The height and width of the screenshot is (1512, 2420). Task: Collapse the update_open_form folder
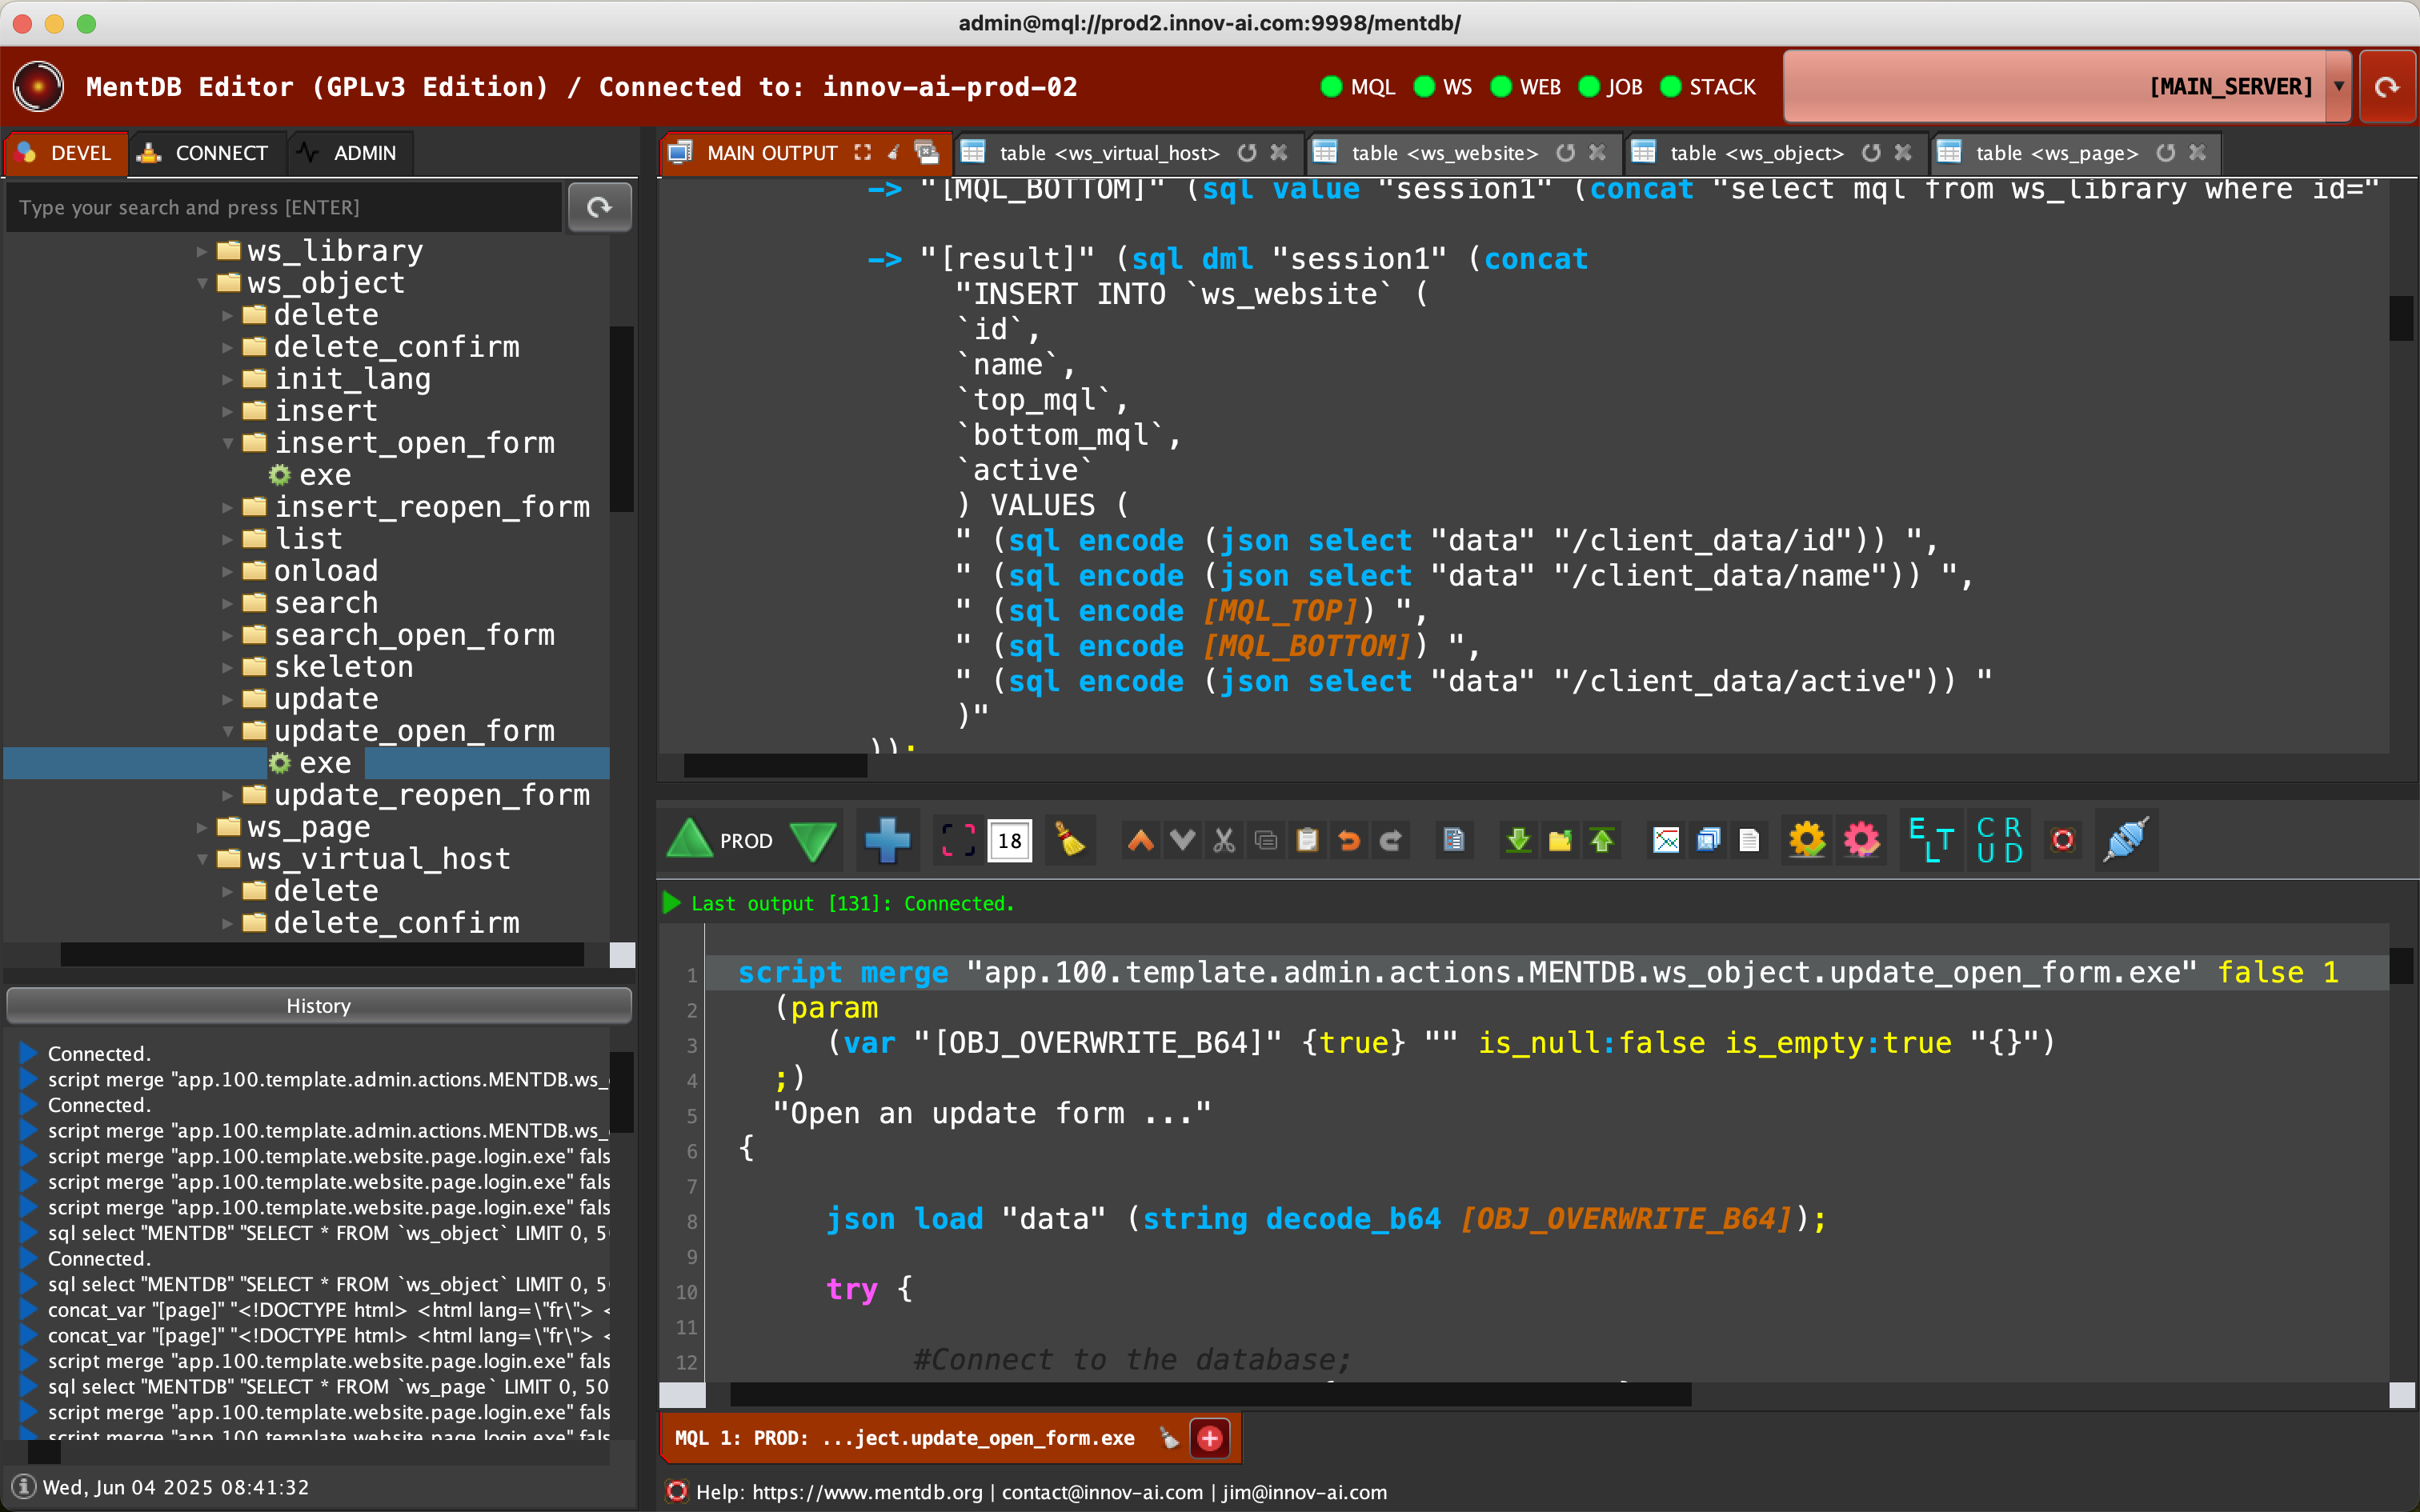pyautogui.click(x=228, y=731)
